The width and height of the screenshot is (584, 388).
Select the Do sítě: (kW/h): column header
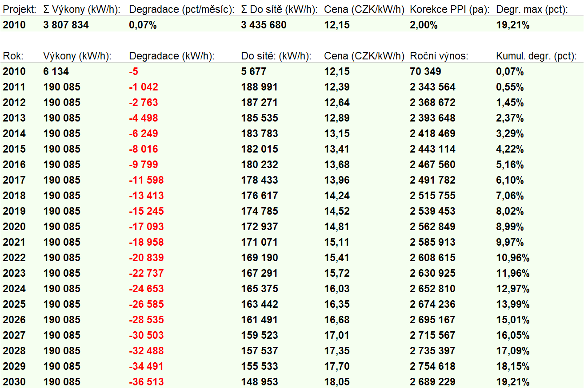coord(276,56)
